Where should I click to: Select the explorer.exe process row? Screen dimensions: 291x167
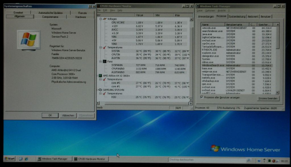pos(237,53)
